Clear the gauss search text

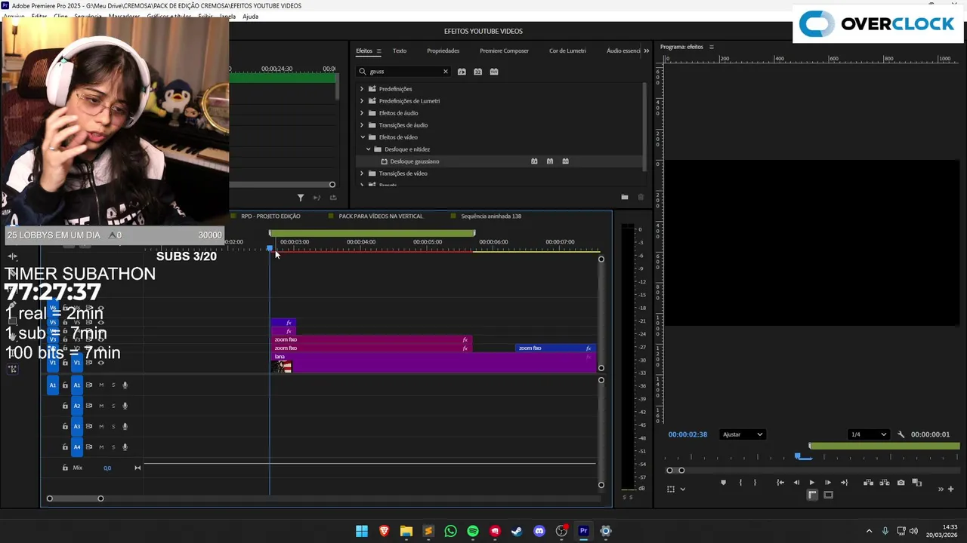point(446,72)
